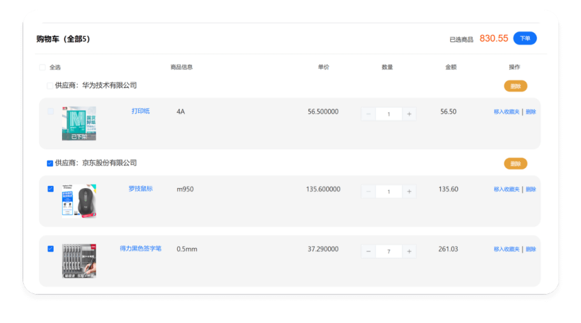
Task: Click the specification text 4A
Action: click(181, 112)
